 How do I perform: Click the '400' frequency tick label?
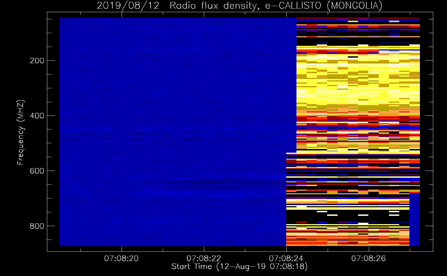click(x=37, y=115)
